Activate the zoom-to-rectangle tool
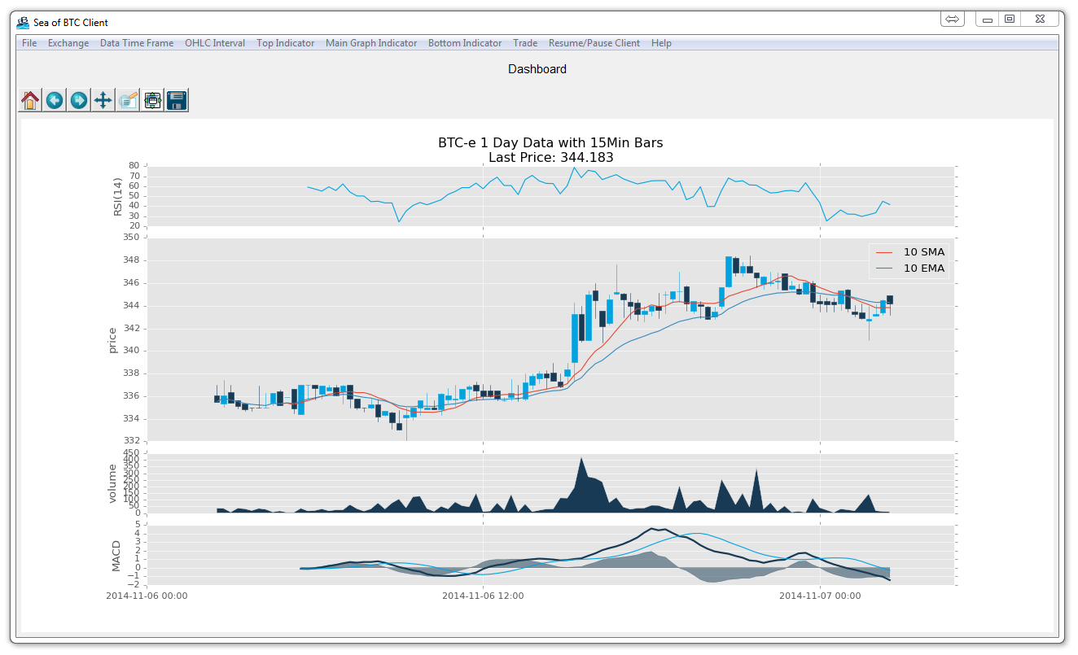Screen dimensions: 1078x655 coord(128,100)
